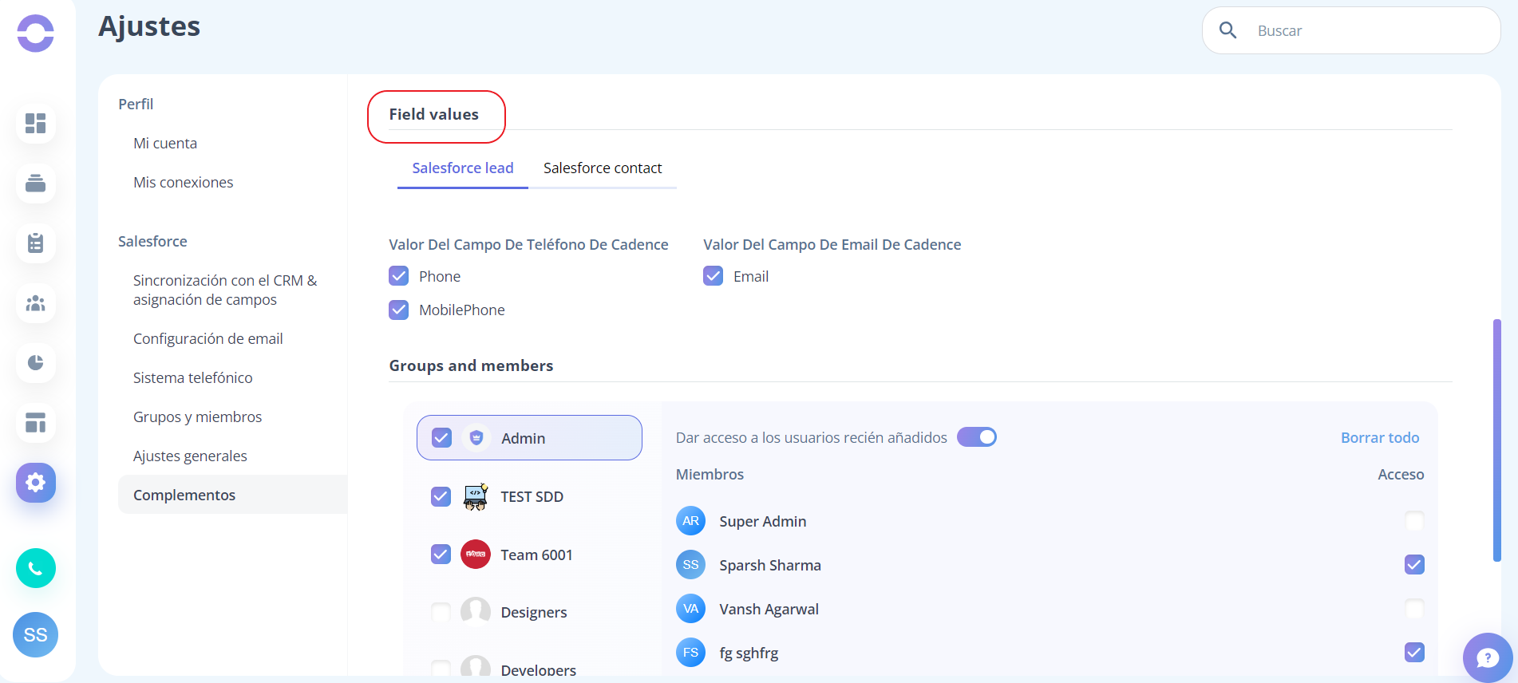This screenshot has width=1518, height=683.
Task: Click the FS avatar for fg sghfrg
Action: [x=690, y=653]
